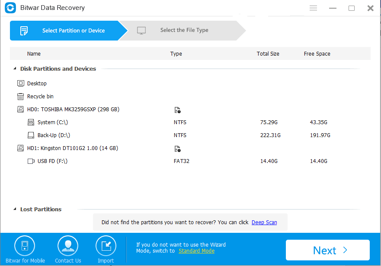This screenshot has width=381, height=266.
Task: Click the Back-Up (D:\) drive icon
Action: click(31, 135)
